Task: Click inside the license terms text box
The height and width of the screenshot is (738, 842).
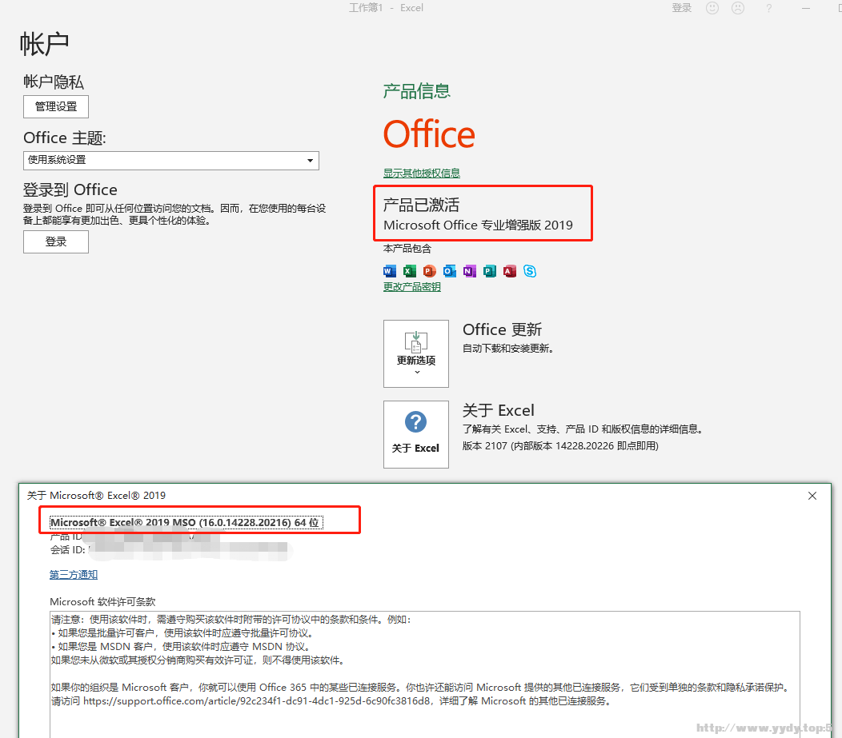Action: coord(425,674)
